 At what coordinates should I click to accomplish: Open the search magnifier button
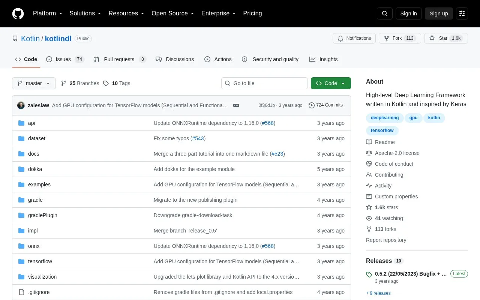(385, 13)
